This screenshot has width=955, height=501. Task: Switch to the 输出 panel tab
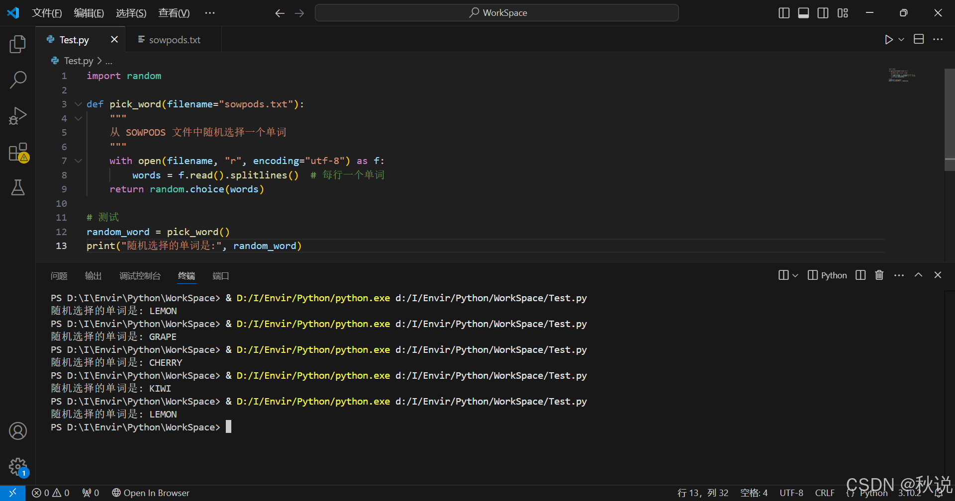point(93,276)
